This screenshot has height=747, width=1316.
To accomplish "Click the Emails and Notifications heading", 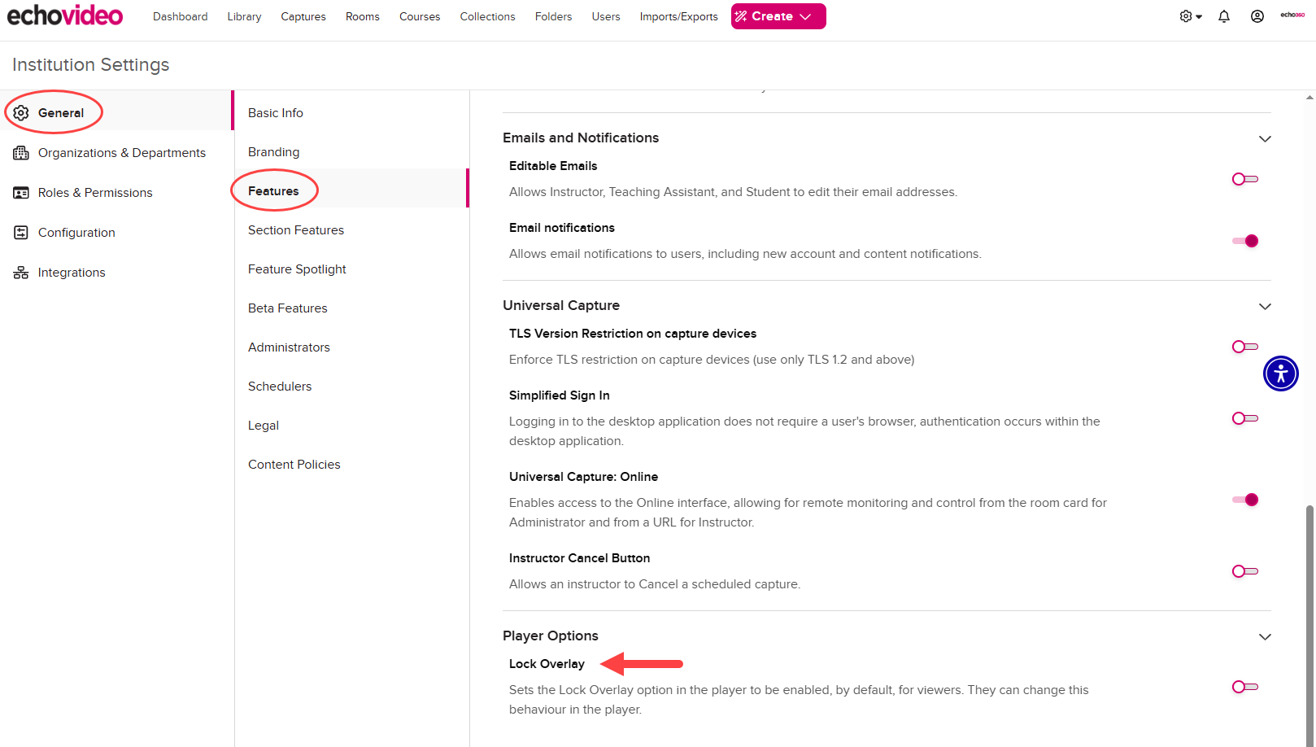I will pyautogui.click(x=581, y=138).
